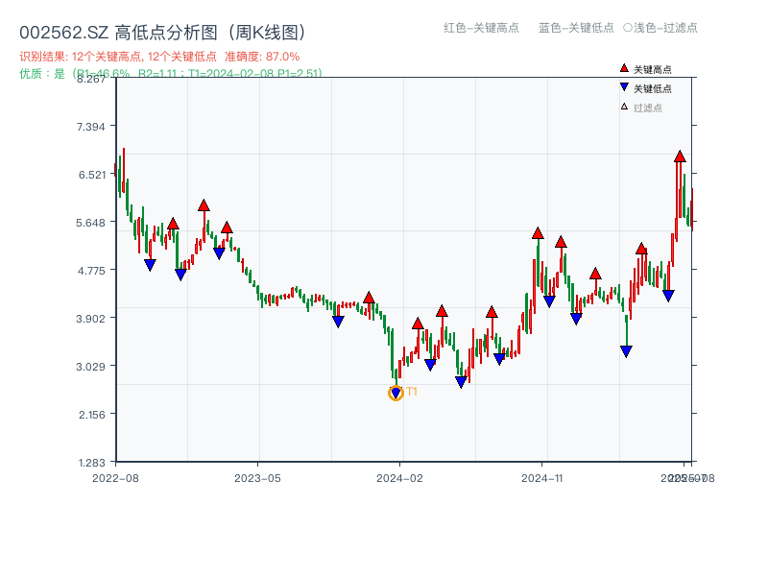The image size is (768, 576).
Task: Select the red high marker at far-right peak
Action: click(x=680, y=156)
